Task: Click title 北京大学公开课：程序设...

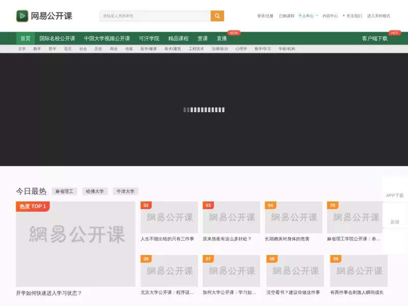Action: click(167, 292)
